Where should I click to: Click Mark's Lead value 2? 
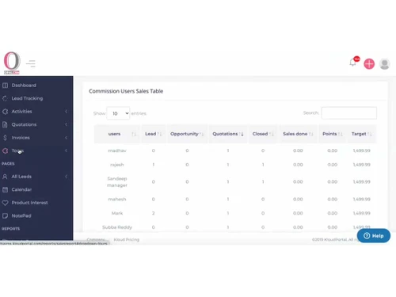(x=153, y=213)
